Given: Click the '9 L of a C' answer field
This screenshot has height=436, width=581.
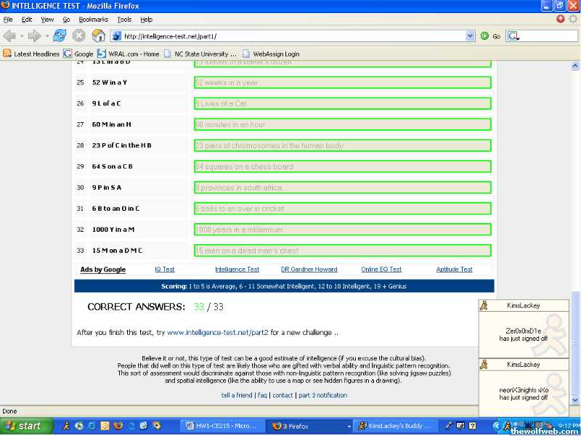Looking at the screenshot, I should click(342, 104).
